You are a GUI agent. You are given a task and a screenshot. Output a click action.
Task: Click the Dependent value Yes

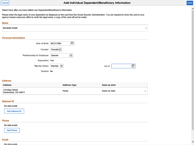52,60
